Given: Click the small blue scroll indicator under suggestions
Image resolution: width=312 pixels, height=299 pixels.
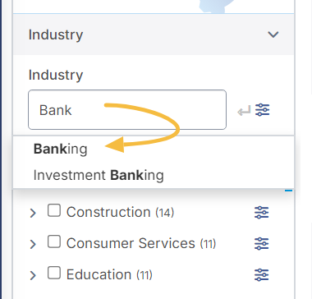Looking at the screenshot, I should pyautogui.click(x=288, y=191).
